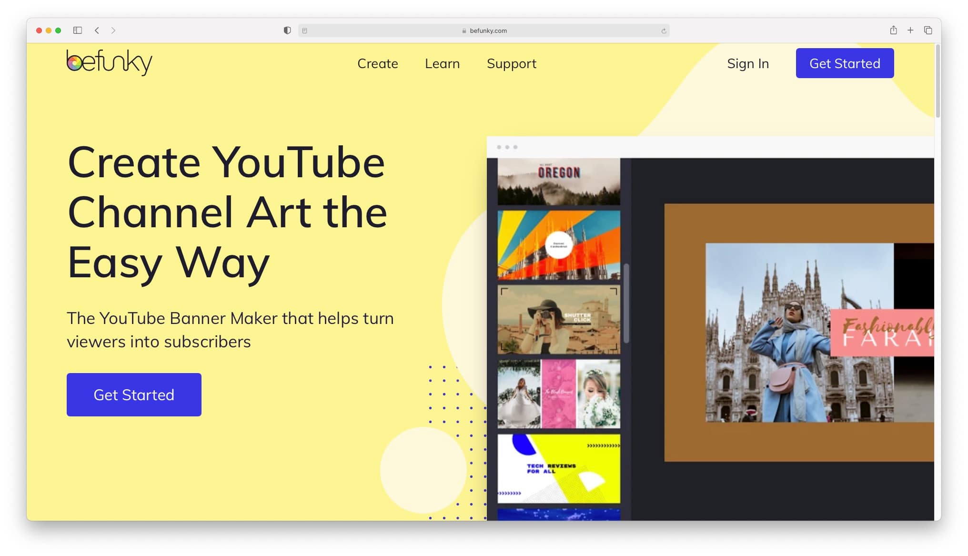
Task: Reload the page with refresh icon
Action: pyautogui.click(x=664, y=31)
